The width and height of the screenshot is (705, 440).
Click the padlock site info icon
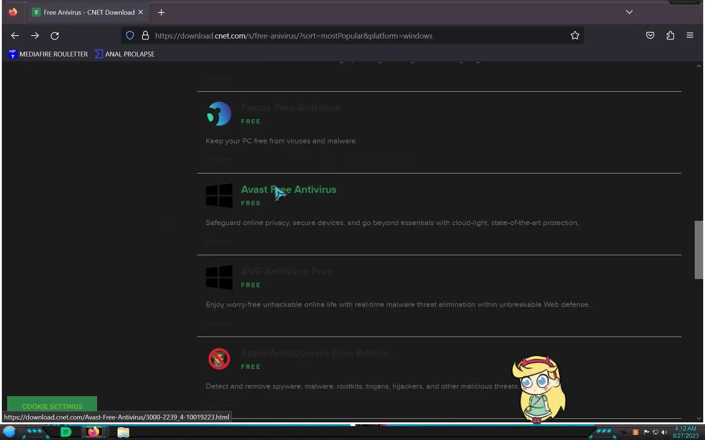145,36
